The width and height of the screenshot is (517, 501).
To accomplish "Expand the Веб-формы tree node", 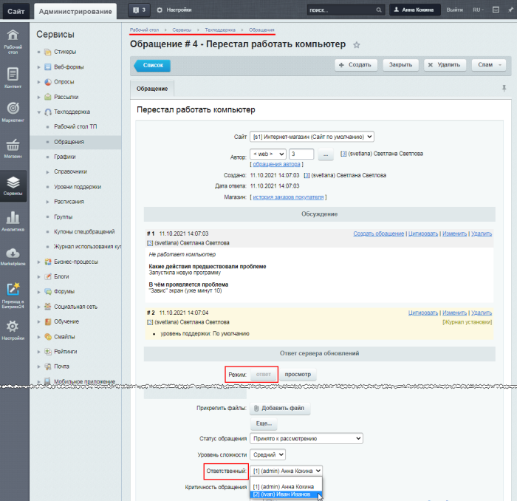I will (38, 67).
